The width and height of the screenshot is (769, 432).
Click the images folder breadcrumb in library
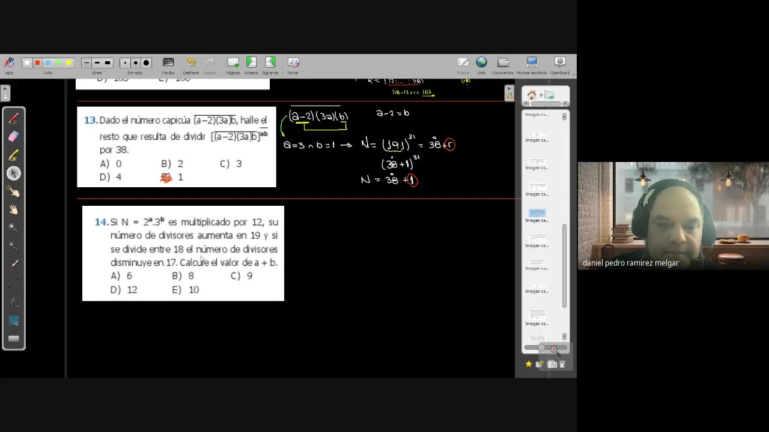549,95
